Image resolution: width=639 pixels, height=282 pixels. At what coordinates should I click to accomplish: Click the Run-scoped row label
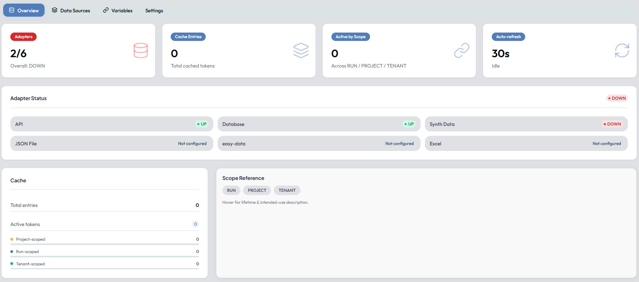(x=27, y=251)
